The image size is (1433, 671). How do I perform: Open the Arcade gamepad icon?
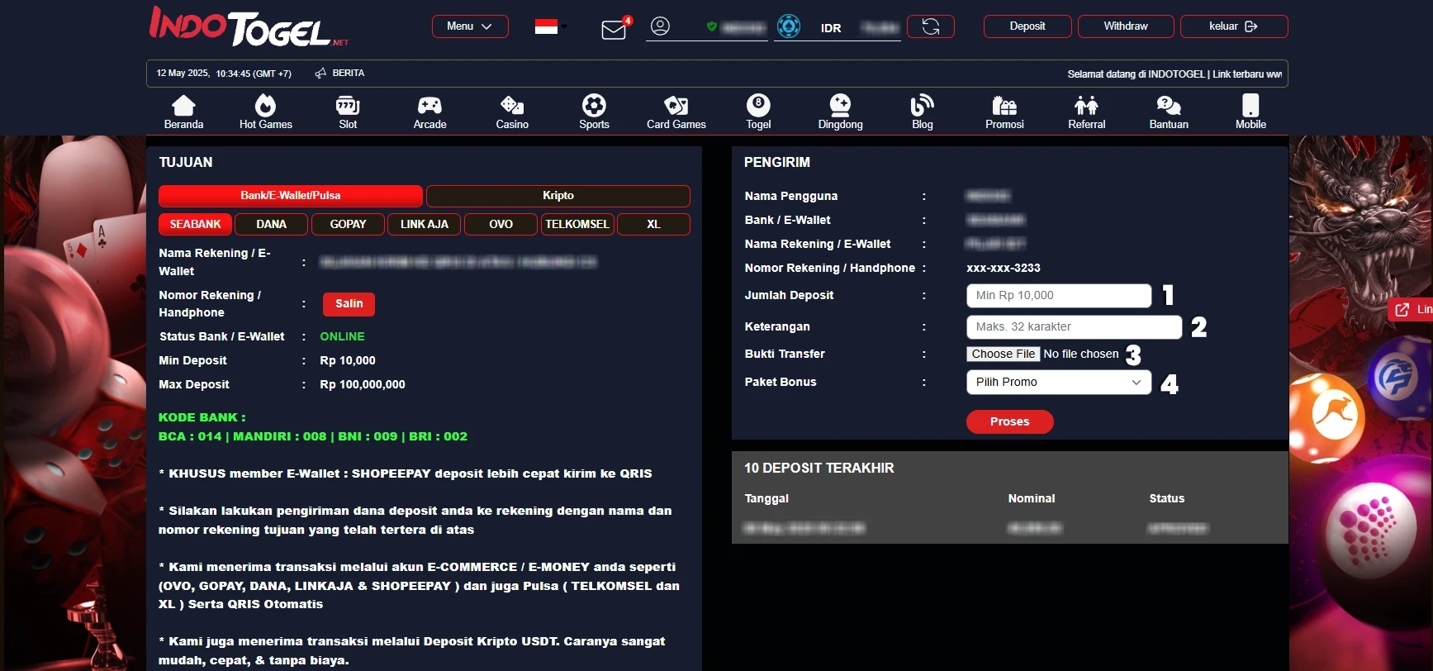(429, 105)
